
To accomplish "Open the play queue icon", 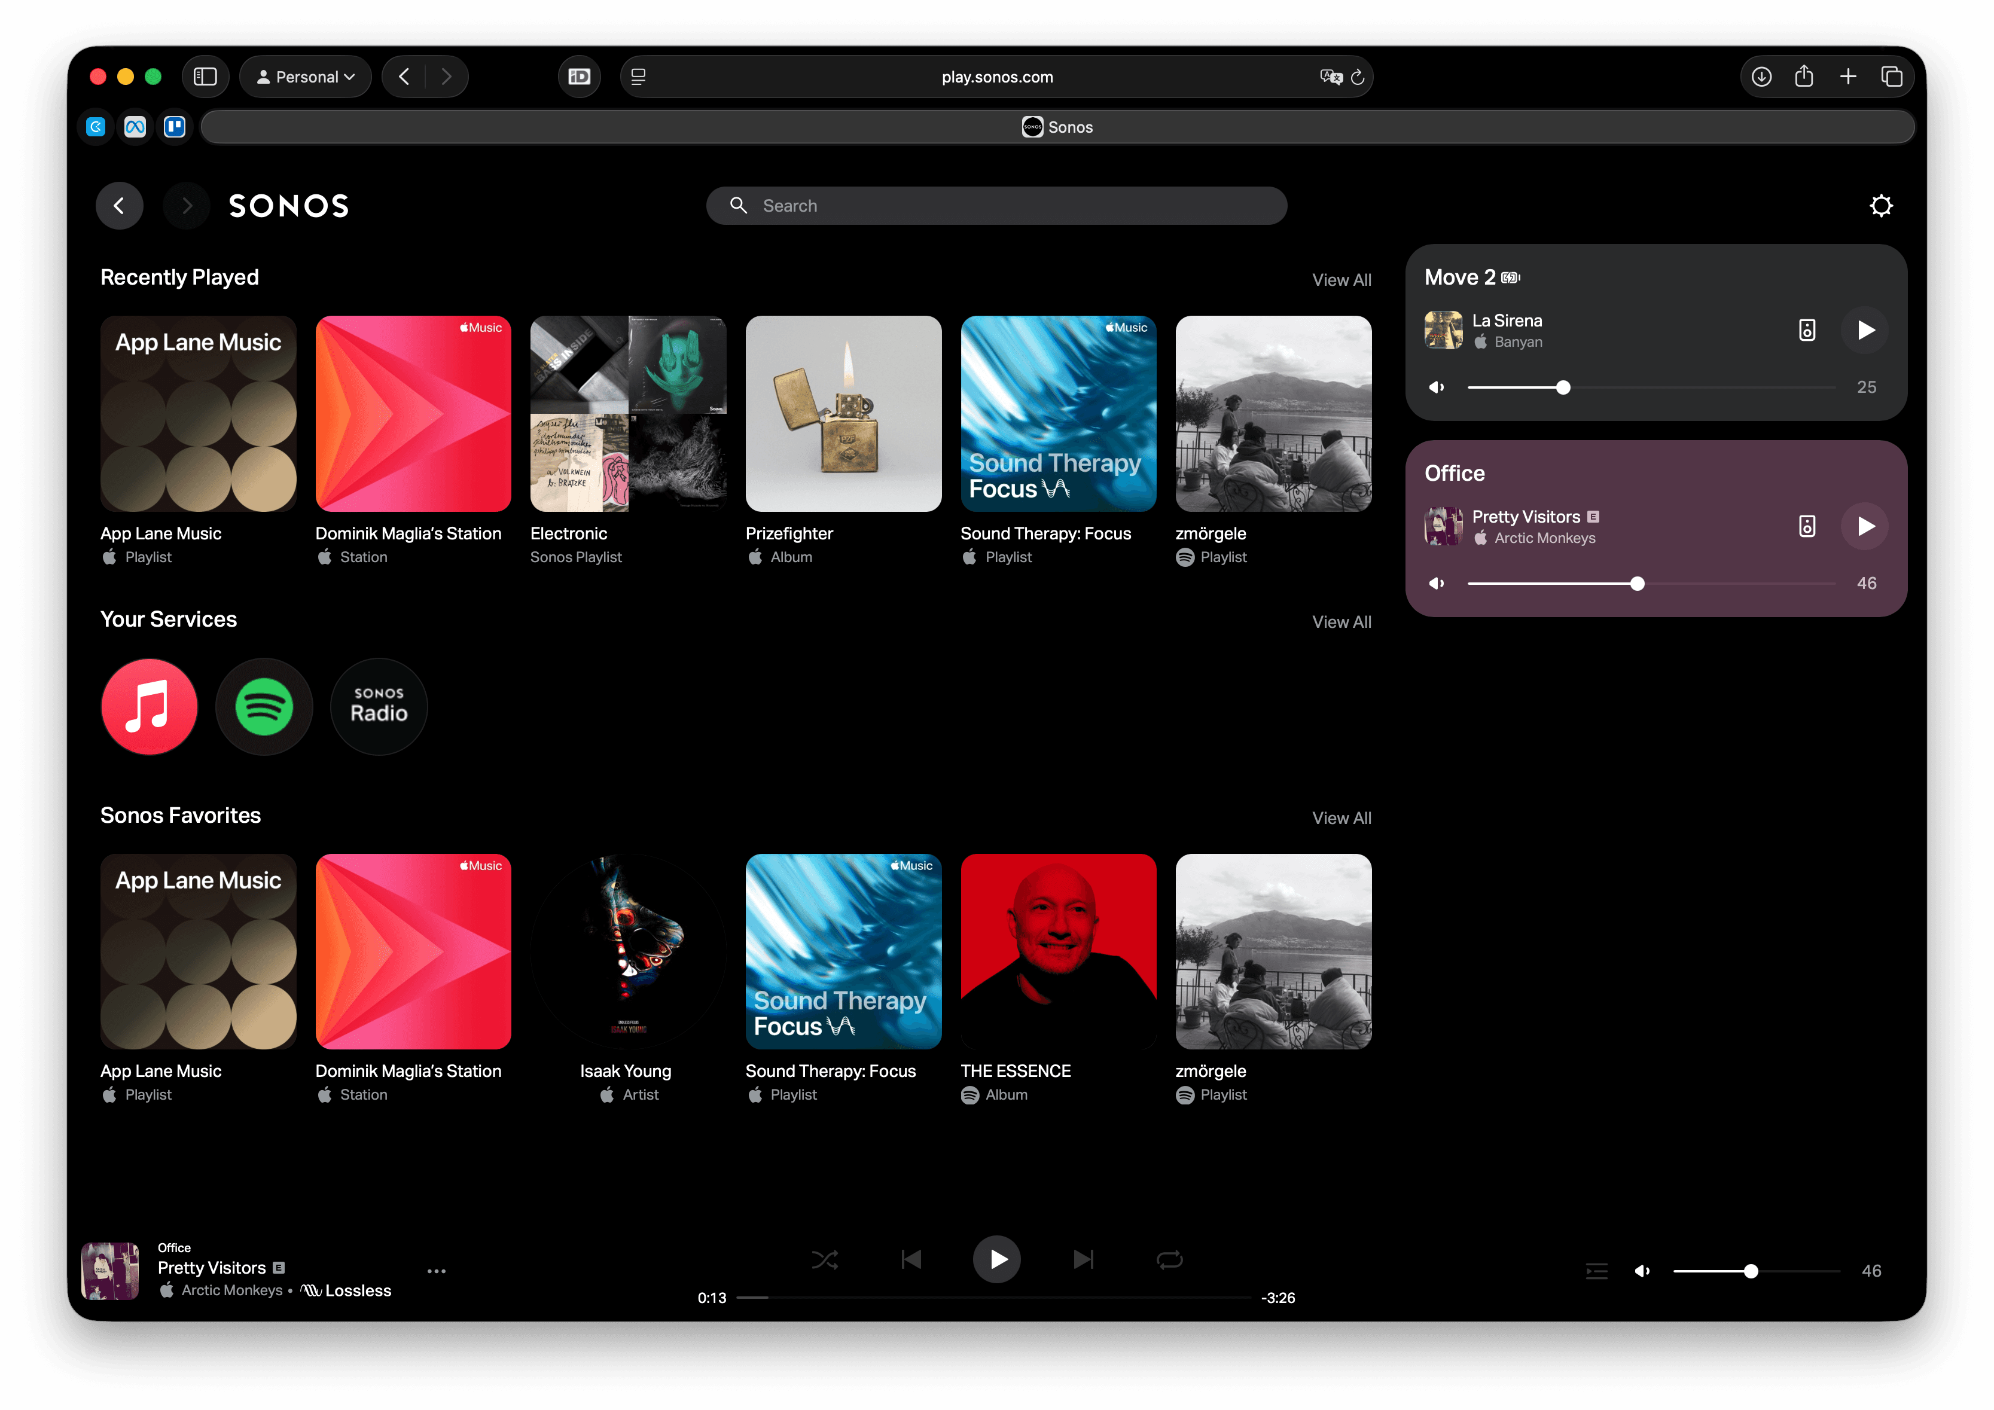I will (1596, 1271).
